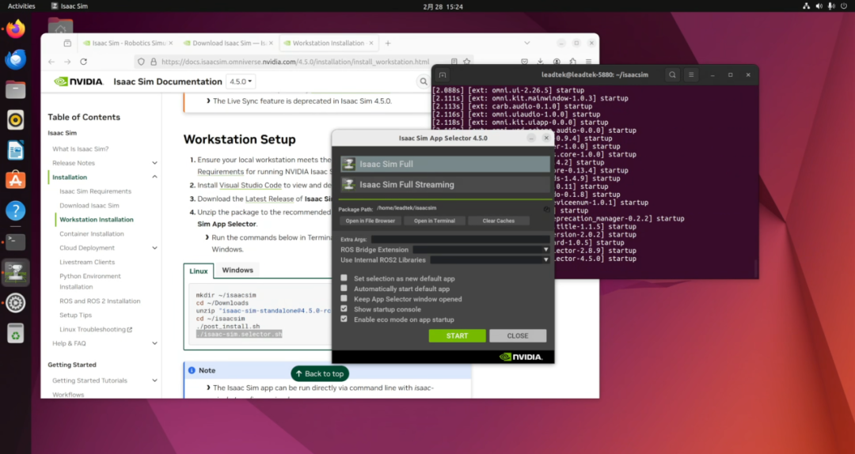The image size is (855, 454).
Task: Open the Trash in the dock
Action: [15, 333]
